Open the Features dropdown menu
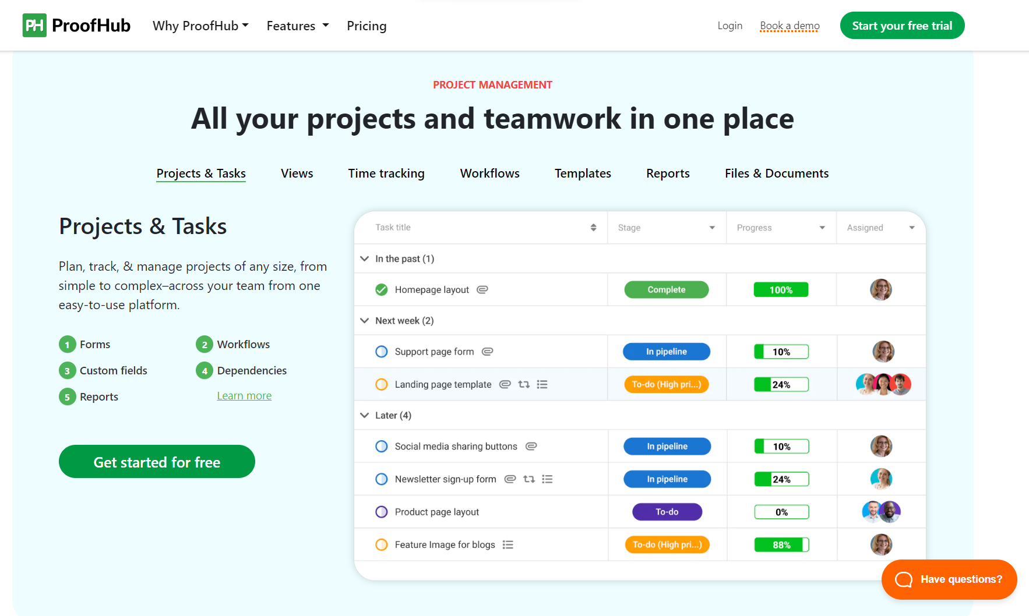Viewport: 1029px width, 616px height. tap(298, 26)
